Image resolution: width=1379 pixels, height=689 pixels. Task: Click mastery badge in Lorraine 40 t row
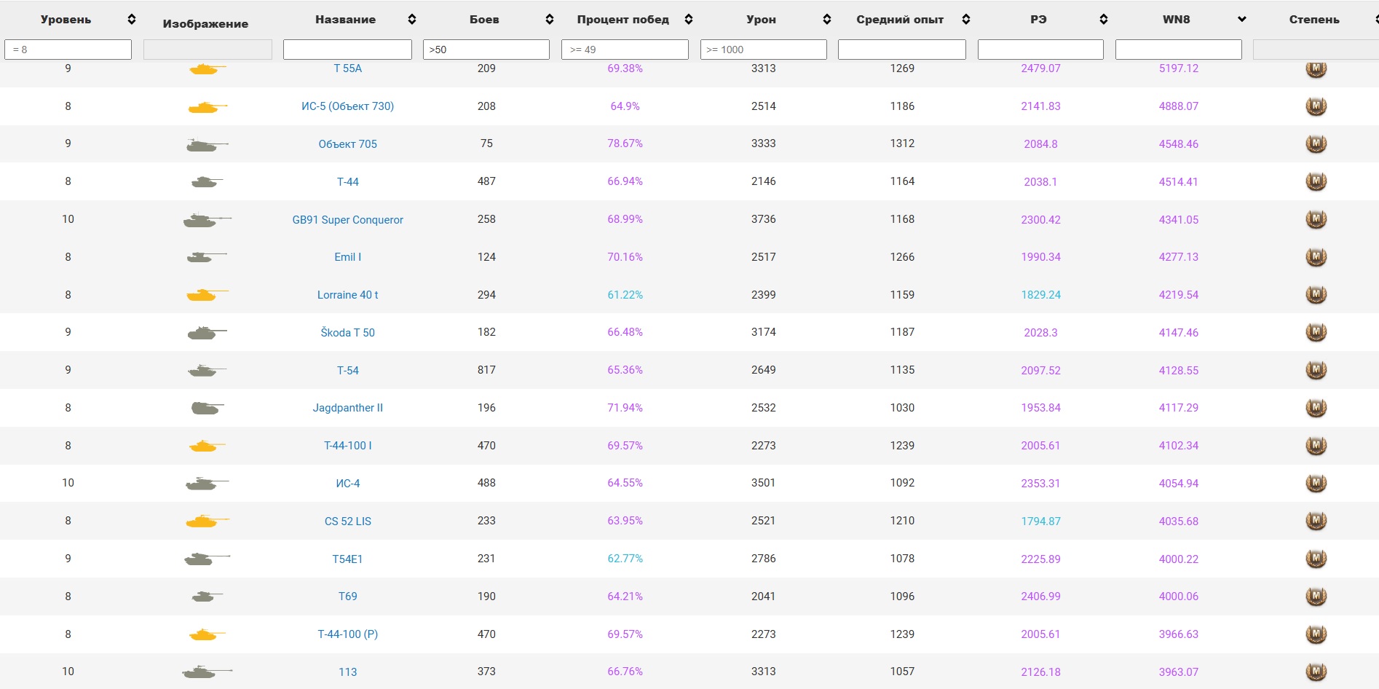click(x=1316, y=295)
